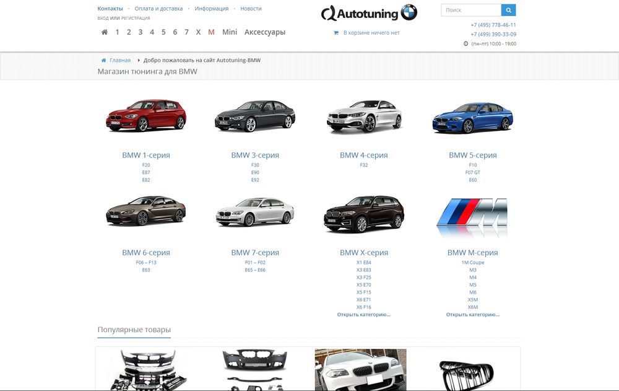Click 1M Coupe under BMW M-серия
The height and width of the screenshot is (391, 619).
point(473,263)
